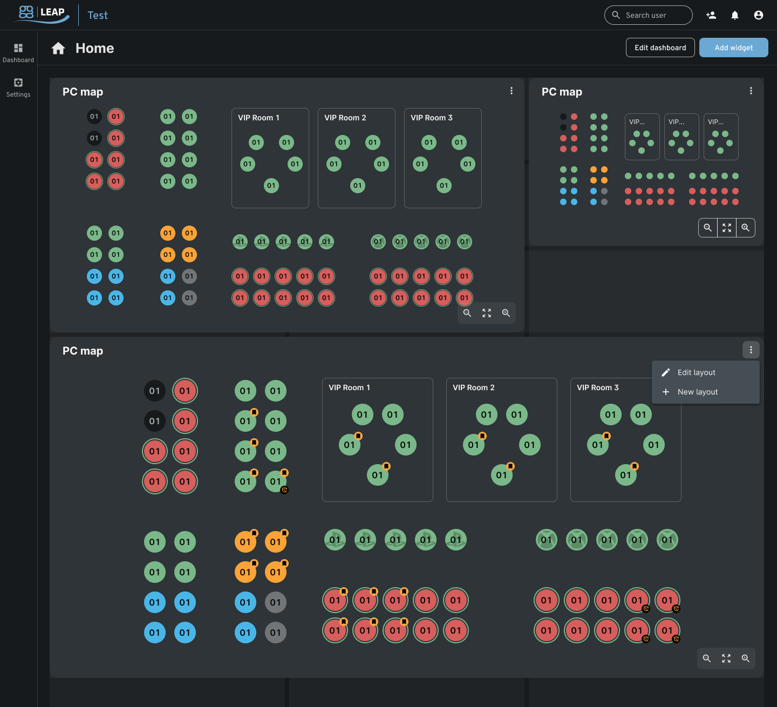The height and width of the screenshot is (707, 777).
Task: Open Settings from the sidebar
Action: tap(18, 87)
